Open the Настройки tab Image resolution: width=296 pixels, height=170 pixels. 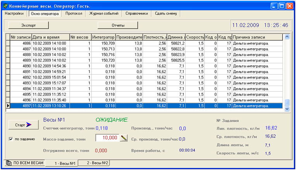[x=14, y=13]
